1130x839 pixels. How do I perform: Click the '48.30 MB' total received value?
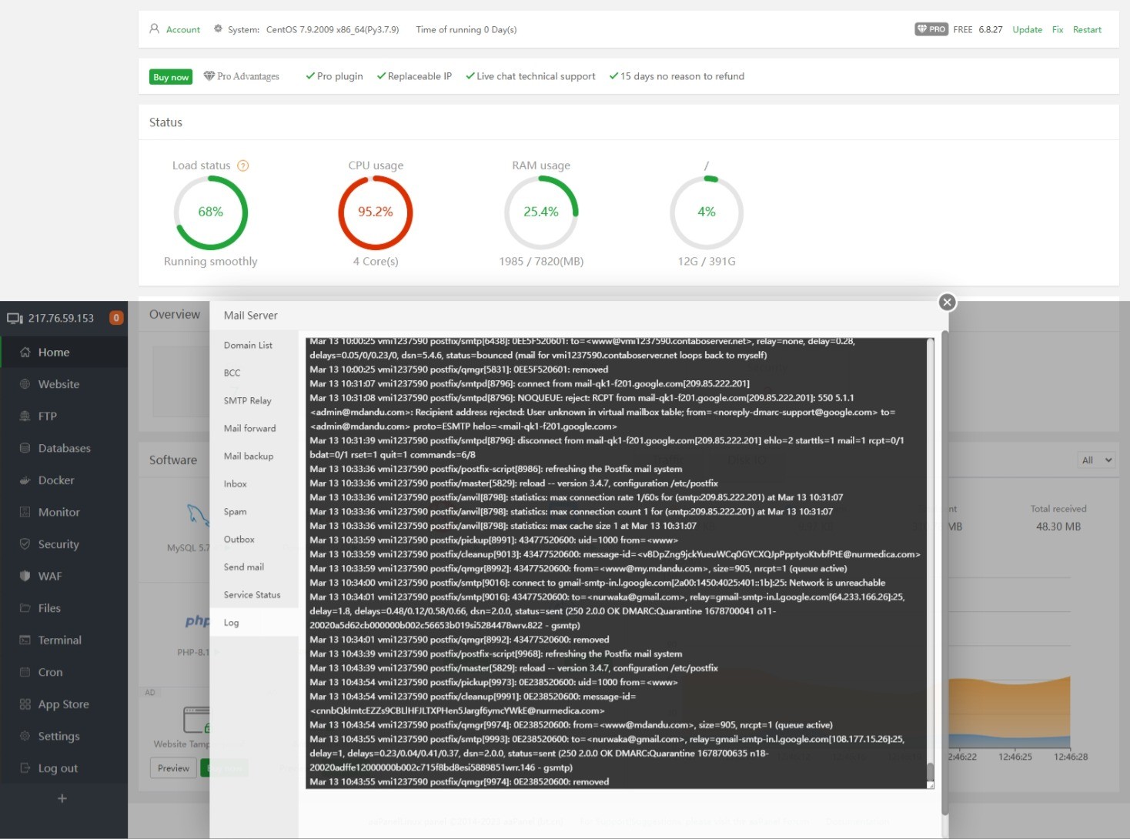click(x=1058, y=527)
